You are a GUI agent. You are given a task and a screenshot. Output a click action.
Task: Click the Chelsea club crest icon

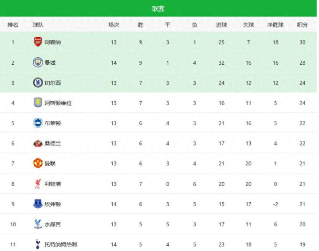pyautogui.click(x=38, y=82)
